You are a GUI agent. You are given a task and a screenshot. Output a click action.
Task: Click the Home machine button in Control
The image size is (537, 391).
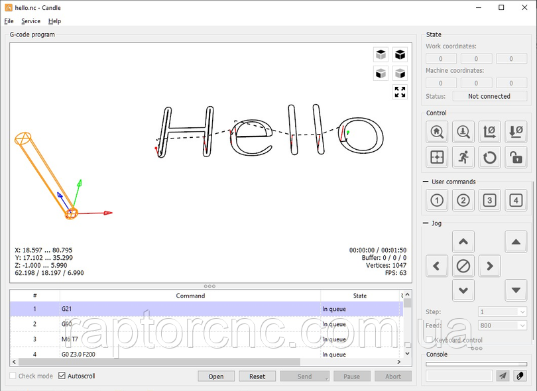click(x=437, y=132)
